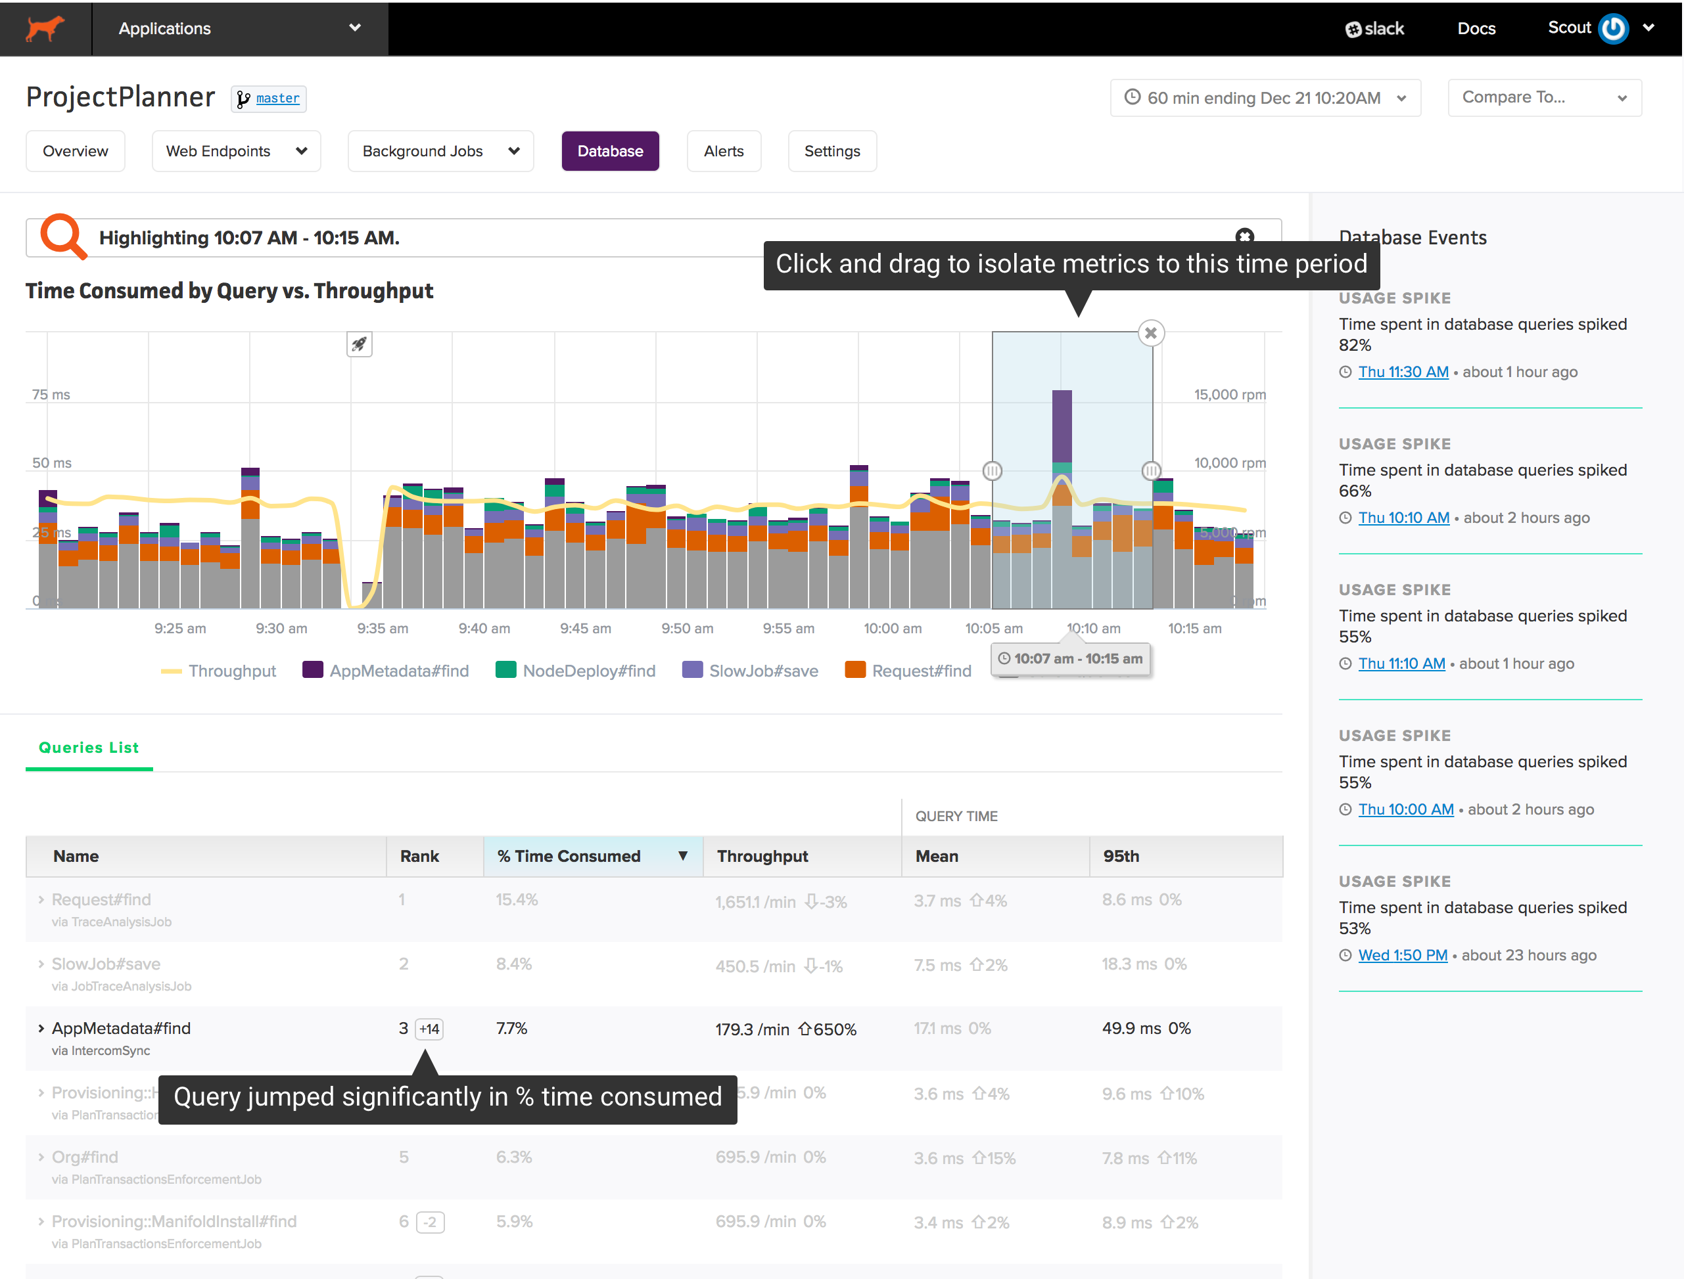Close the chart selection region
This screenshot has width=1684, height=1279.
[x=1151, y=332]
